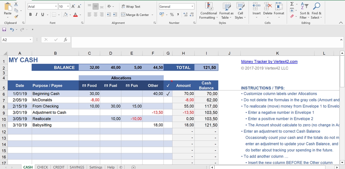
Task: Click the Fill Color bucket icon
Action: (65, 15)
